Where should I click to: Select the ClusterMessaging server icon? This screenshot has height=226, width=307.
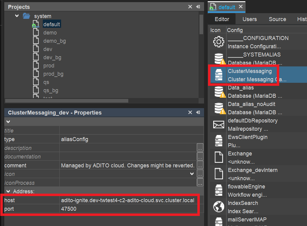point(218,75)
